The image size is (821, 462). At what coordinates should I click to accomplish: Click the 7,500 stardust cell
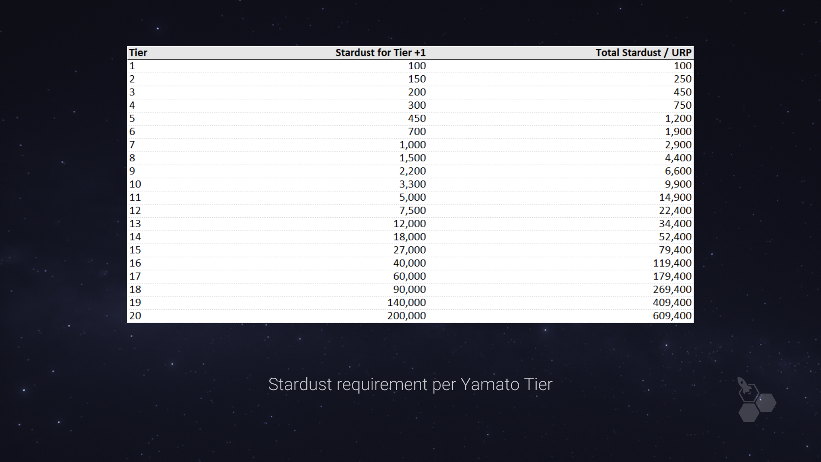click(x=413, y=210)
